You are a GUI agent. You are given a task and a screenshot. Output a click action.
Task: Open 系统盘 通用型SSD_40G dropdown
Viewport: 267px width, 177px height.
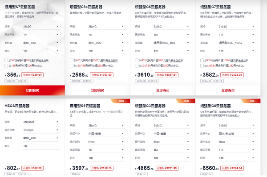pyautogui.click(x=172, y=43)
